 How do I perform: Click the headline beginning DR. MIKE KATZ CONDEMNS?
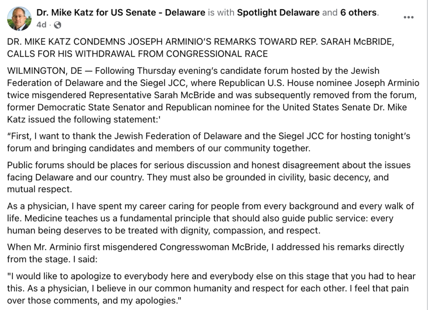tap(201, 42)
